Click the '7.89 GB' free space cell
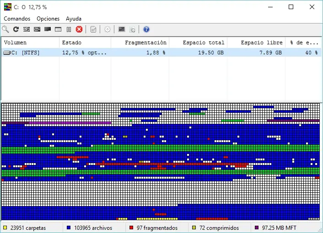 click(x=270, y=53)
